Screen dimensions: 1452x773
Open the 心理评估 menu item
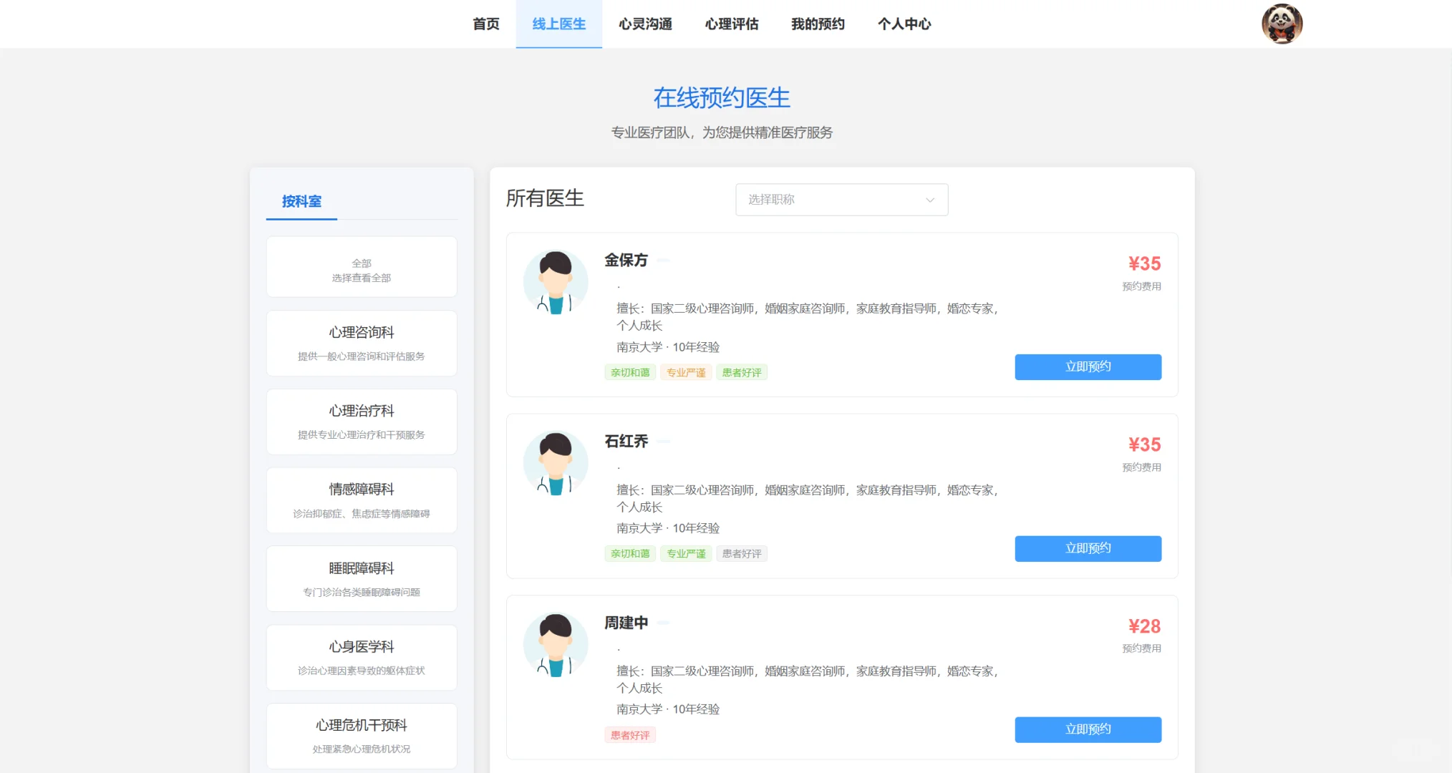[x=731, y=24]
